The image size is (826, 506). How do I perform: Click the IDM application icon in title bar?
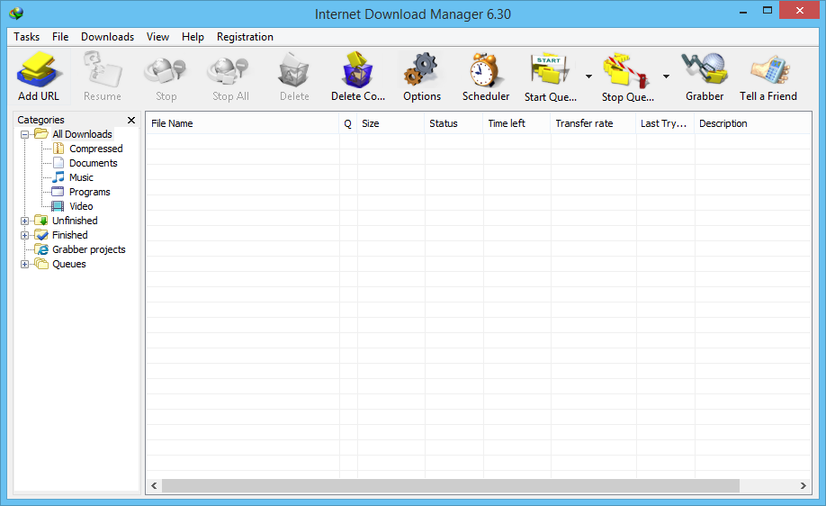pos(16,14)
